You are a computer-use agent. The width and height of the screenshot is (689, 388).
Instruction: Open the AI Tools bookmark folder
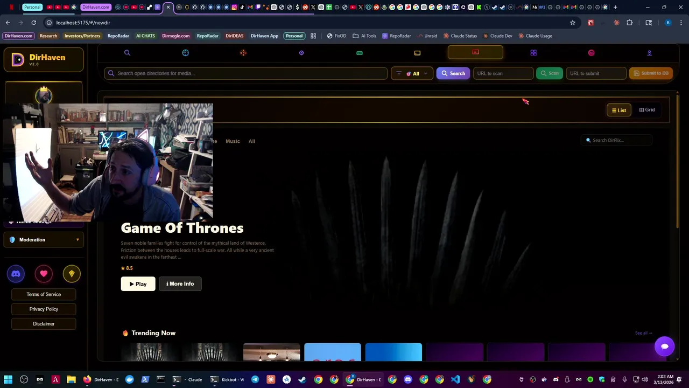[x=364, y=36]
